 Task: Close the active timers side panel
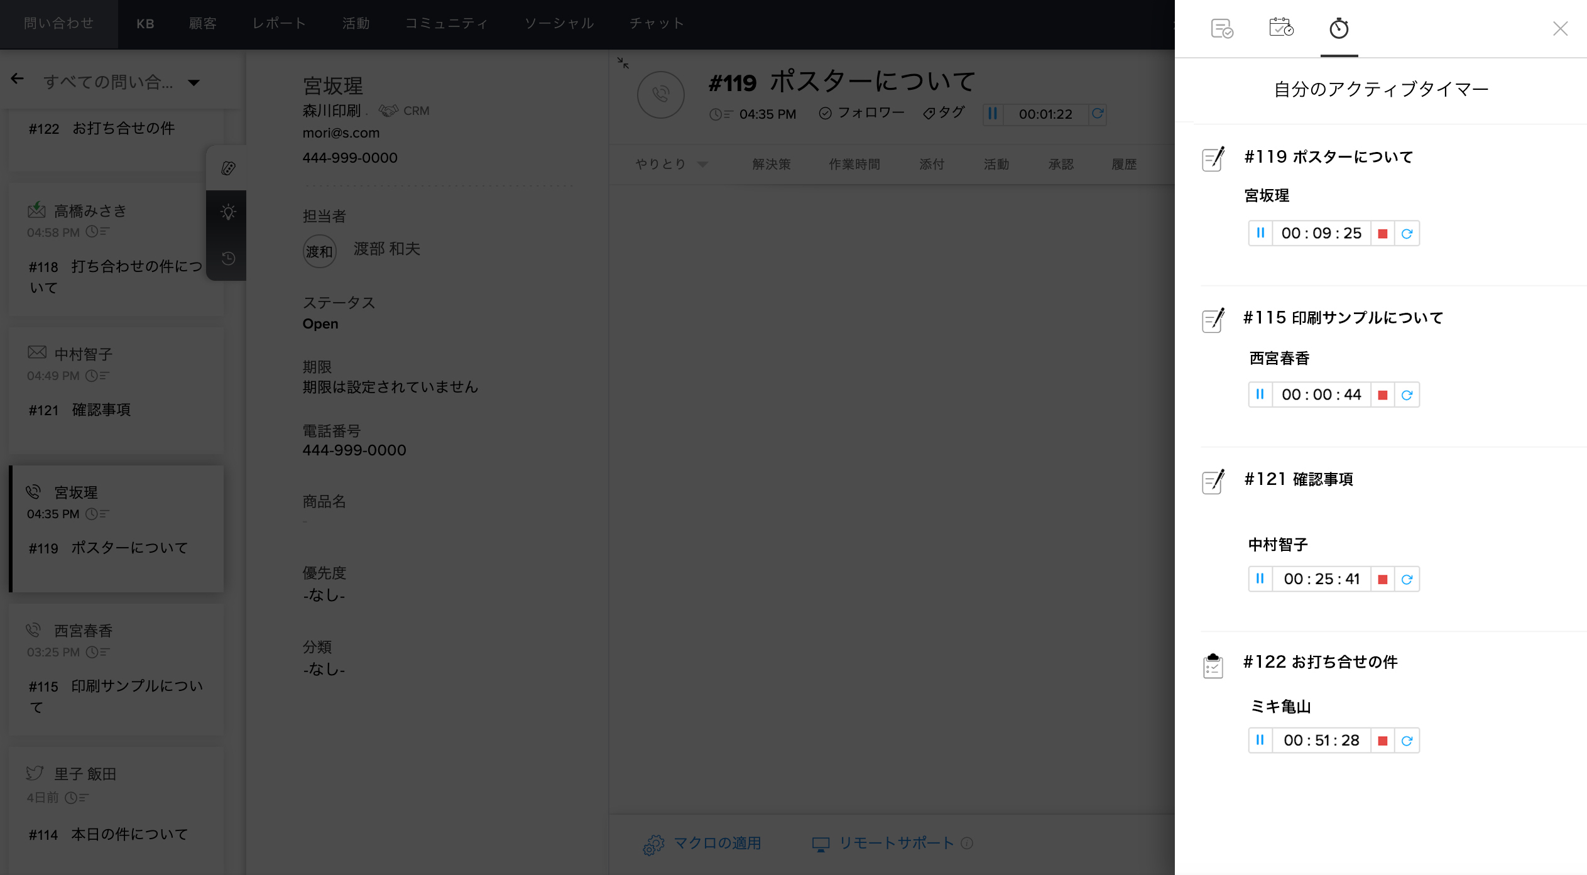pyautogui.click(x=1560, y=29)
